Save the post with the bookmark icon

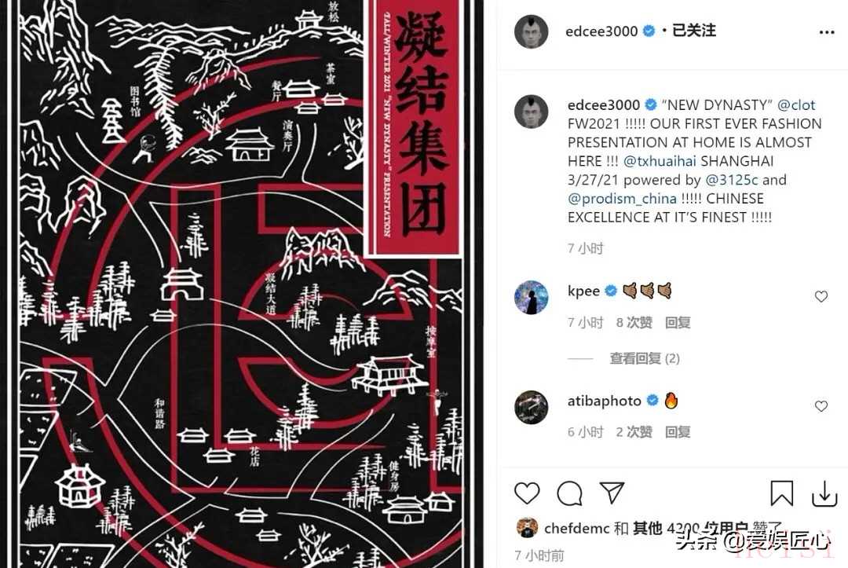pyautogui.click(x=781, y=493)
